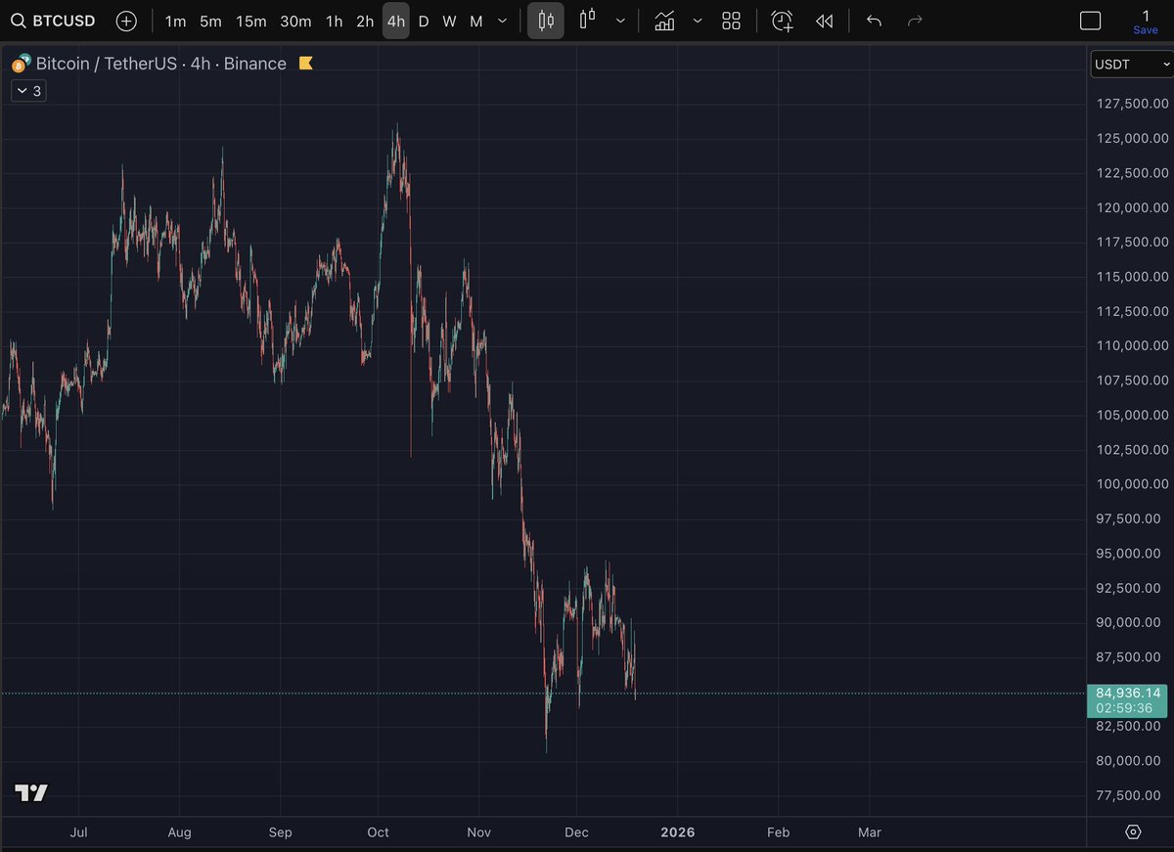Select the 1m timeframe

tap(175, 21)
